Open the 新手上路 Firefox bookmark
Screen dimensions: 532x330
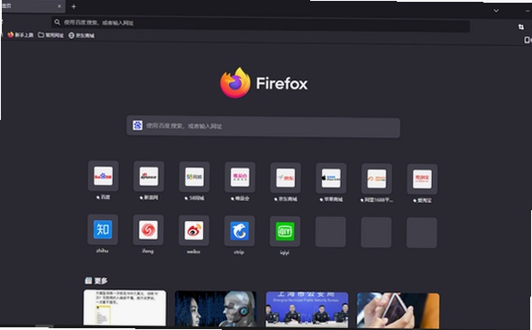(21, 34)
